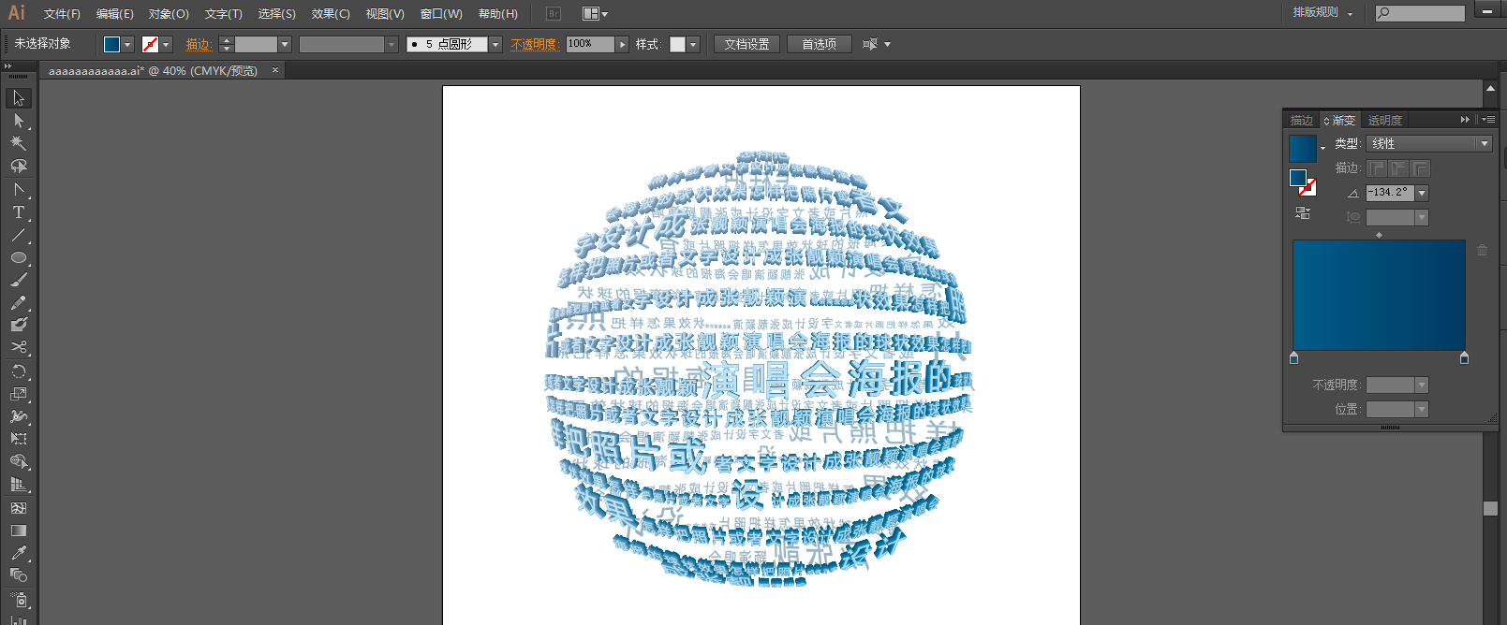Select the Symbol Sprayer tool

(19, 600)
